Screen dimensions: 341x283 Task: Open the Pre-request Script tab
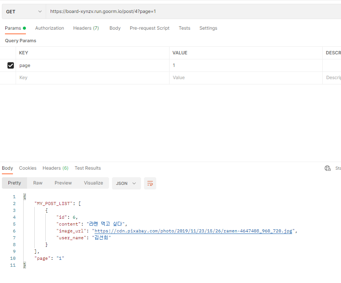tap(149, 28)
